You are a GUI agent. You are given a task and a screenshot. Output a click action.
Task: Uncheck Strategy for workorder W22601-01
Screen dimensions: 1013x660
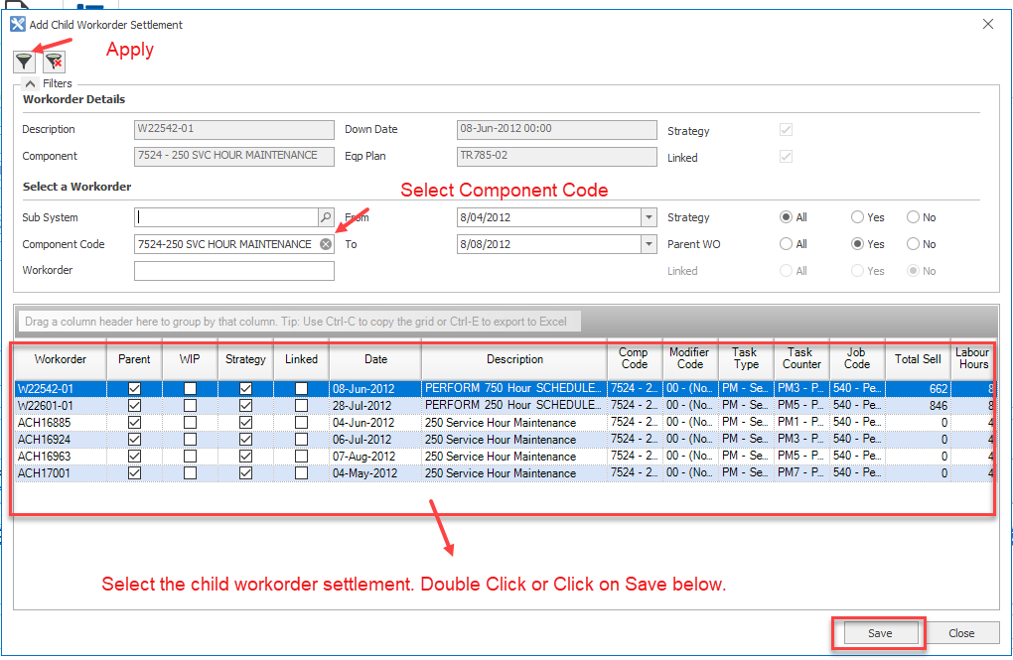coord(244,404)
